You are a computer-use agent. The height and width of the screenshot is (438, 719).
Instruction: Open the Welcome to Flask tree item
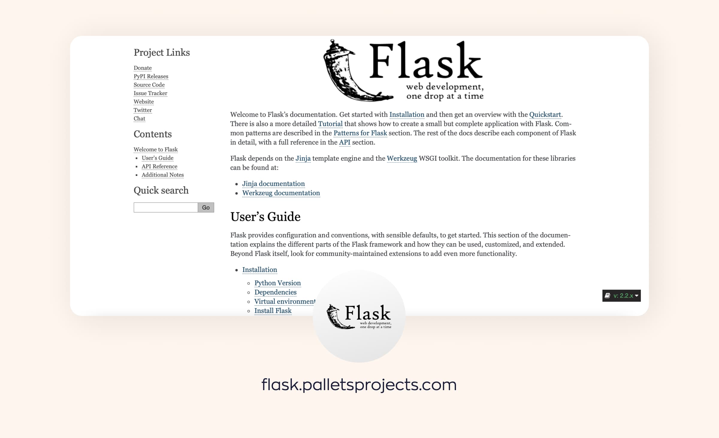[x=155, y=149]
